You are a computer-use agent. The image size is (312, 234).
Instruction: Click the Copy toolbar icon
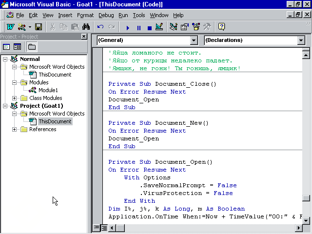click(x=64, y=27)
